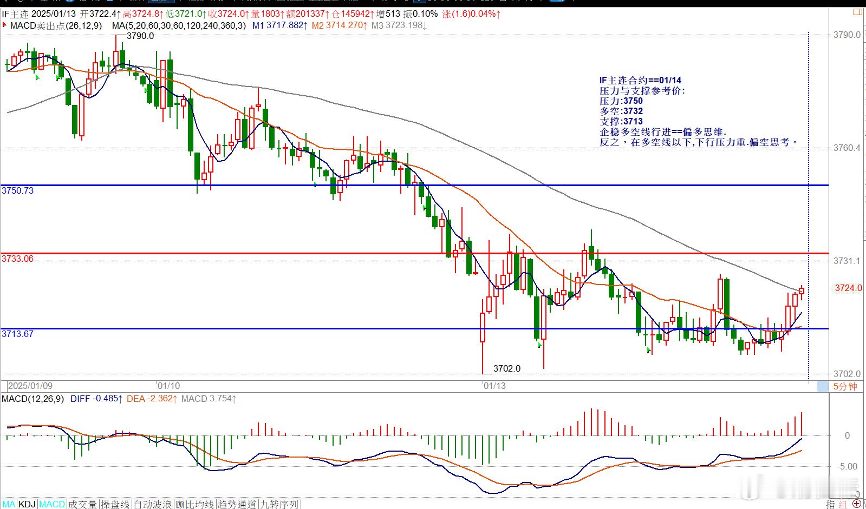The image size is (866, 509).
Task: Select the 趋势通道 indicator tab
Action: click(237, 504)
